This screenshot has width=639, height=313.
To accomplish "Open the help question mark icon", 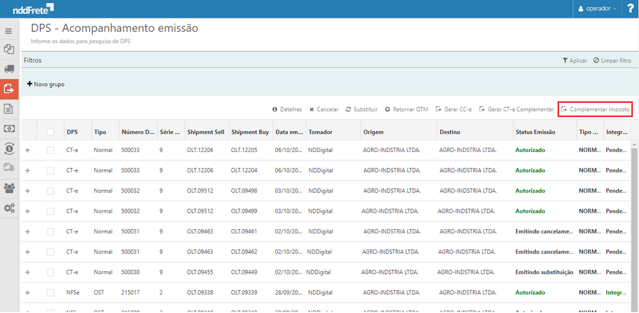I will tap(630, 9).
